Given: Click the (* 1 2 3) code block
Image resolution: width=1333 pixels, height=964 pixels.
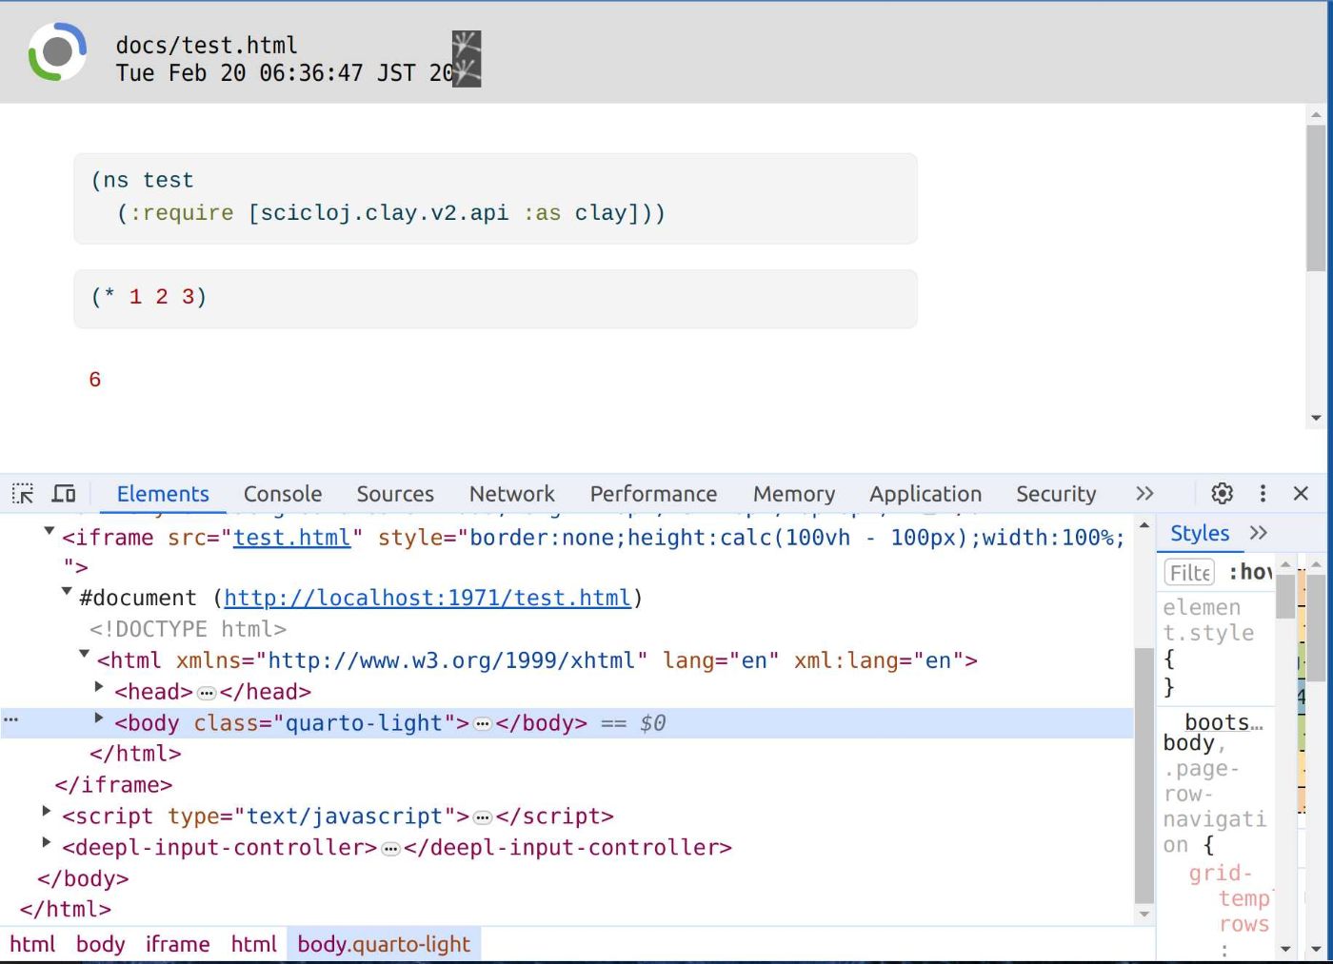Looking at the screenshot, I should pos(495,299).
